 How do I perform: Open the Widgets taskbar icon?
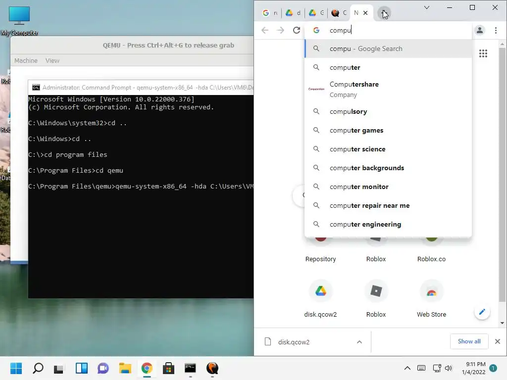click(82, 368)
